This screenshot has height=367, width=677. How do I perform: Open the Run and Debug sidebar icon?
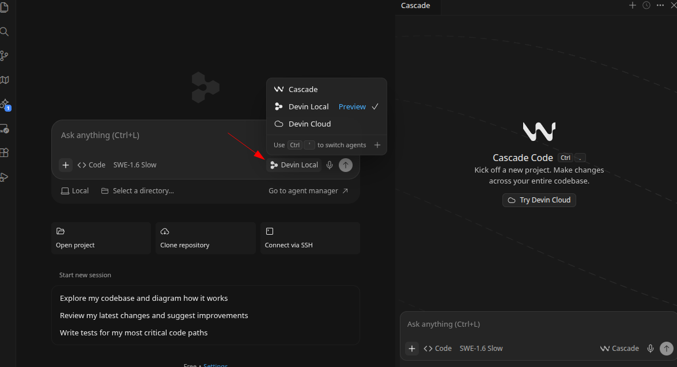[4, 177]
